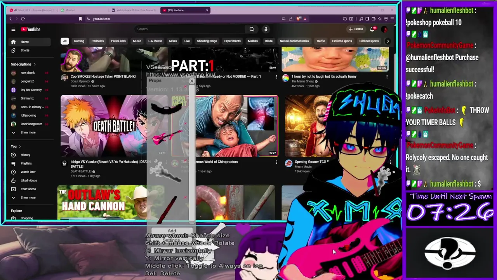
Task: Open Playlists in sidebar
Action: click(26, 163)
